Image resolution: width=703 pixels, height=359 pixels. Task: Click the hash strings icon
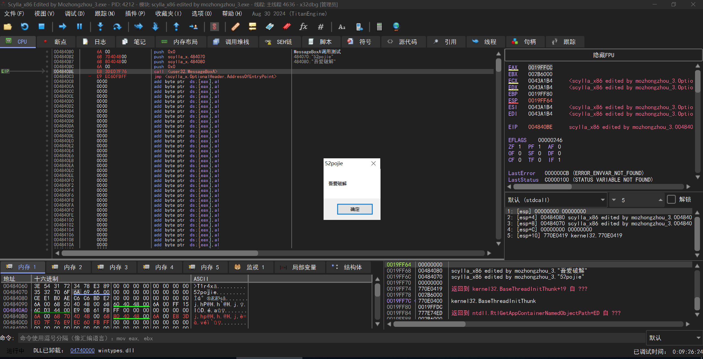click(x=321, y=27)
